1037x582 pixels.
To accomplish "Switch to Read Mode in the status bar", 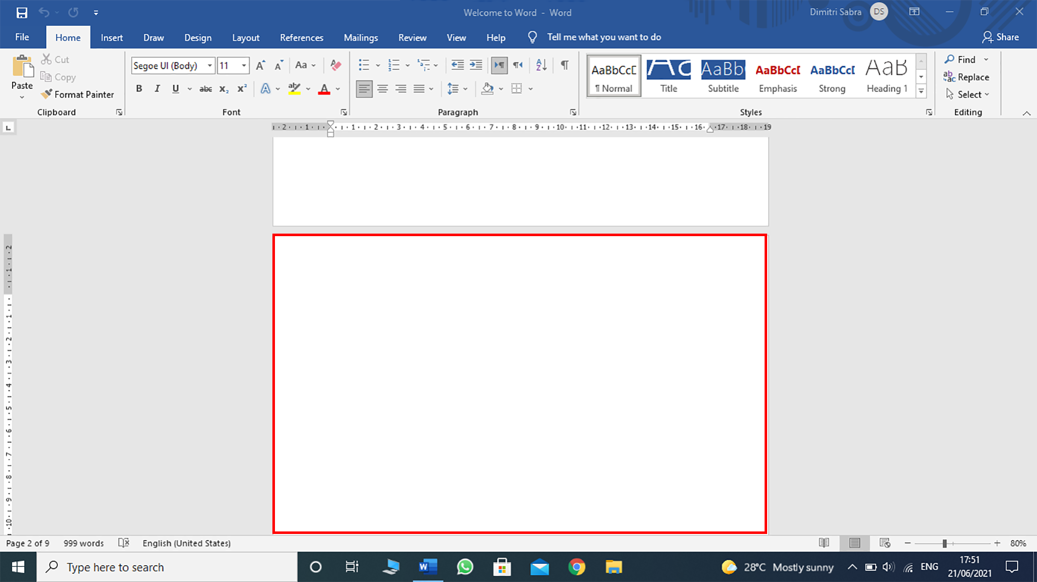I will click(824, 543).
